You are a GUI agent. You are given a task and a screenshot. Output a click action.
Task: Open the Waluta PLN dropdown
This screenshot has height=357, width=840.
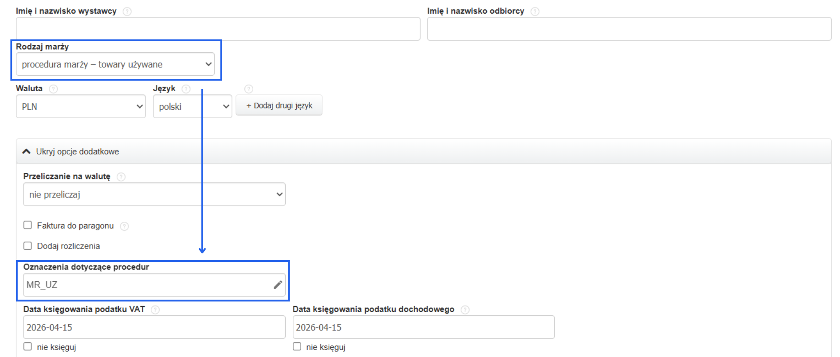pyautogui.click(x=81, y=107)
